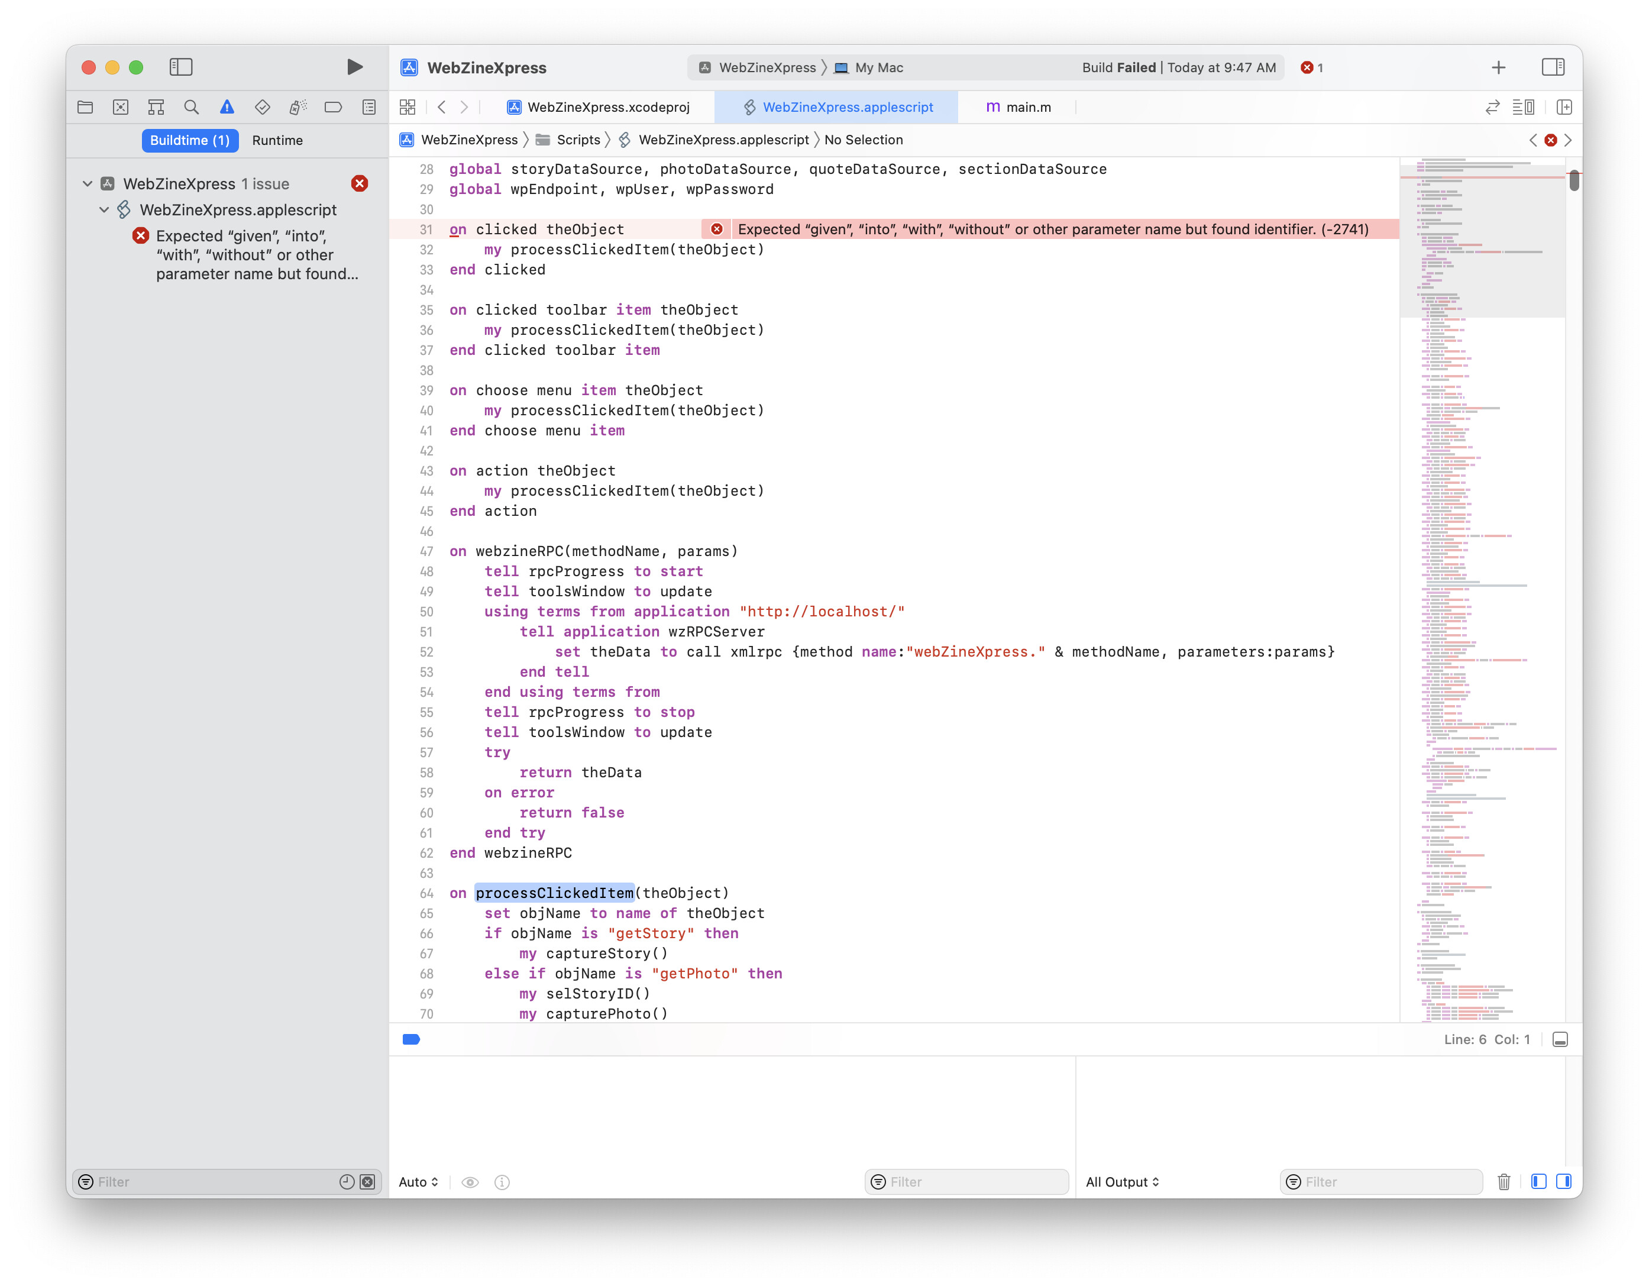
Task: Switch to main.m tab
Action: [1018, 107]
